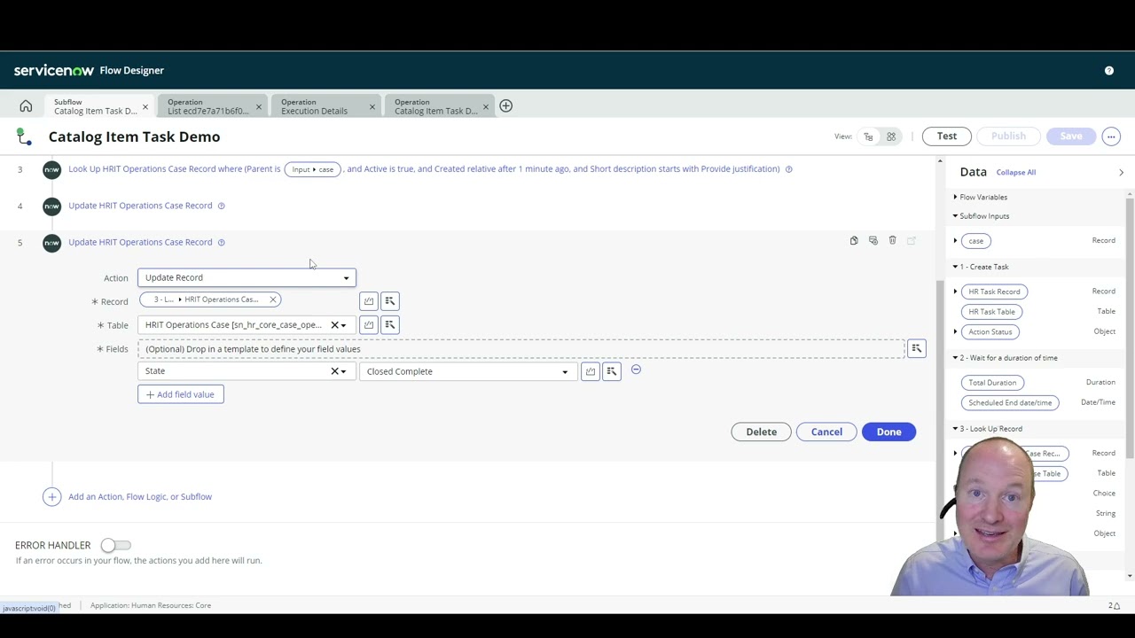
Task: Open the Update Record action dropdown
Action: (x=345, y=277)
